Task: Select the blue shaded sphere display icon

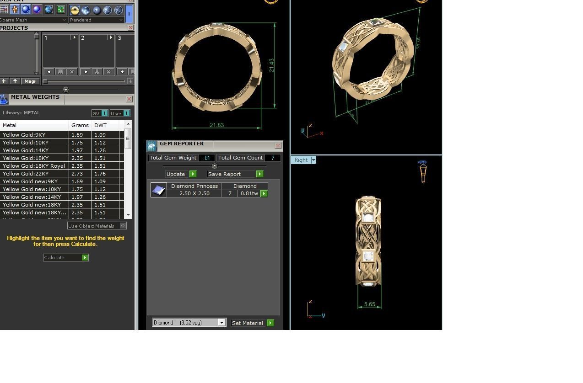Action: (x=26, y=9)
